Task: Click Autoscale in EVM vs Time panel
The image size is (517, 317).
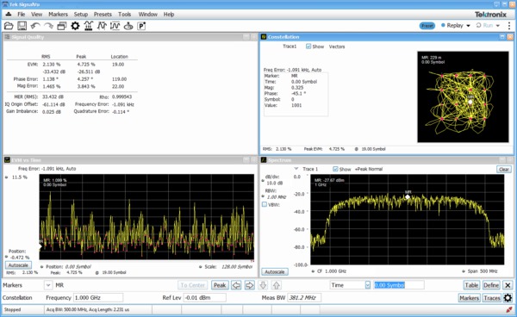Action: pos(18,265)
